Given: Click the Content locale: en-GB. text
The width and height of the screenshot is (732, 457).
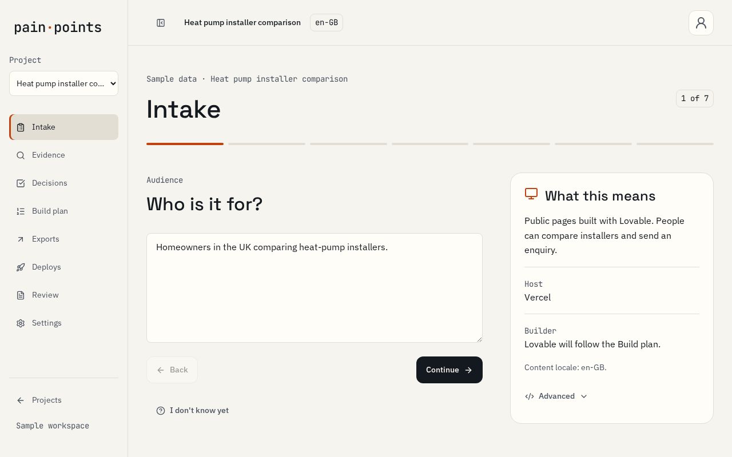Looking at the screenshot, I should click(x=566, y=368).
